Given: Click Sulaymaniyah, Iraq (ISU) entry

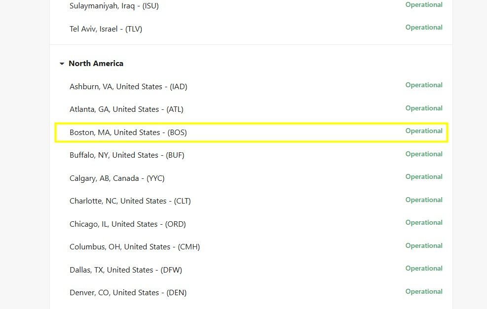Looking at the screenshot, I should pos(114,6).
